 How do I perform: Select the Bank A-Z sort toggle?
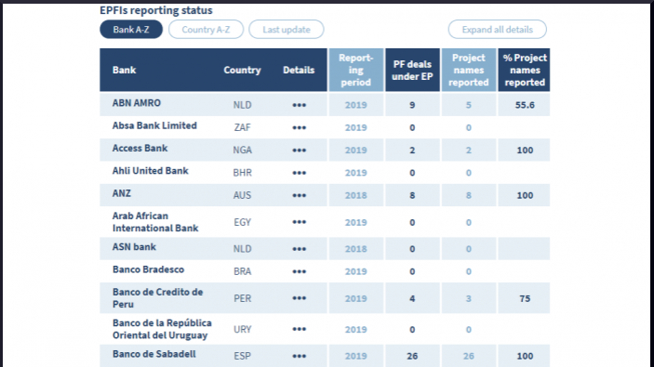131,30
